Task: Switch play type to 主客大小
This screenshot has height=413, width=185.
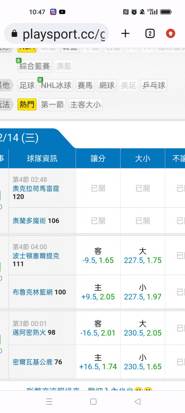Action: (x=86, y=104)
